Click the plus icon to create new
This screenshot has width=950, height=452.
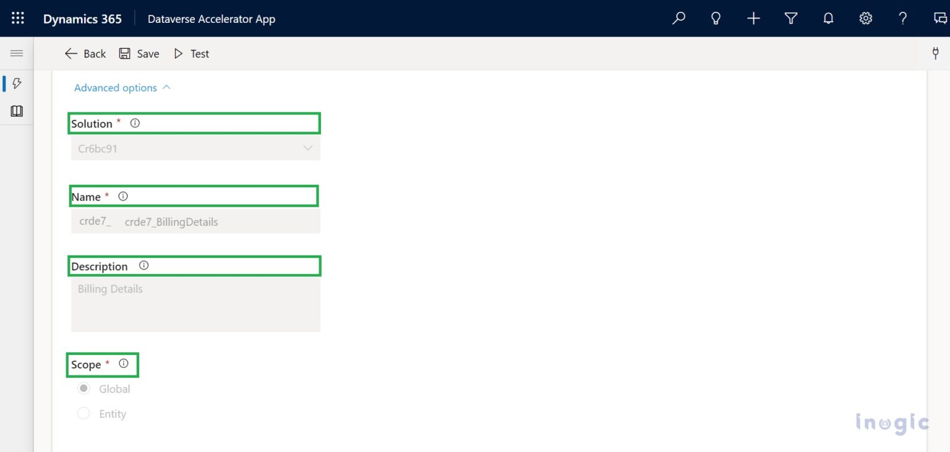point(753,18)
